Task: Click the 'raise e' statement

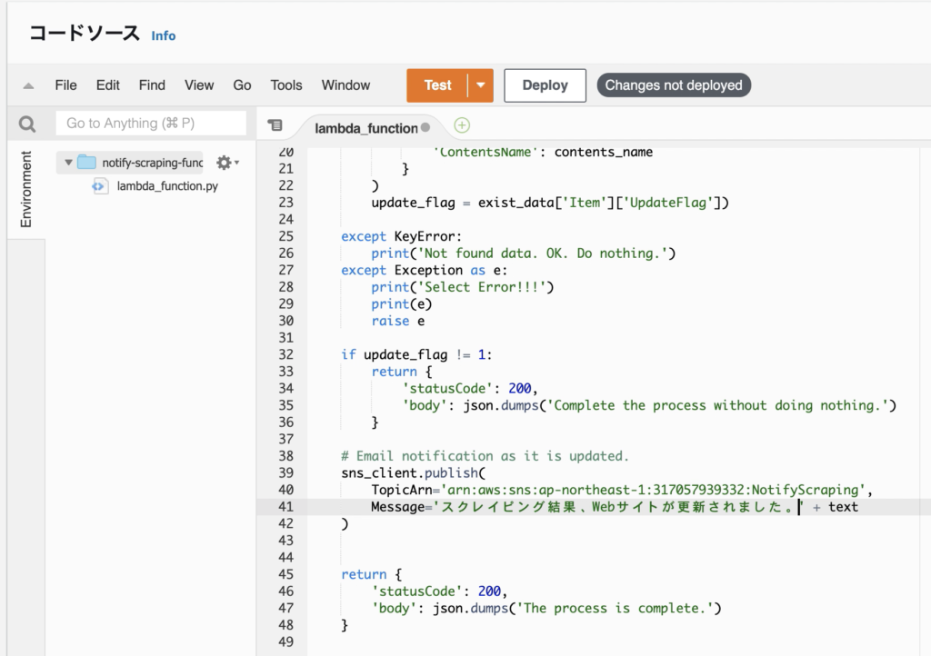Action: tap(398, 321)
